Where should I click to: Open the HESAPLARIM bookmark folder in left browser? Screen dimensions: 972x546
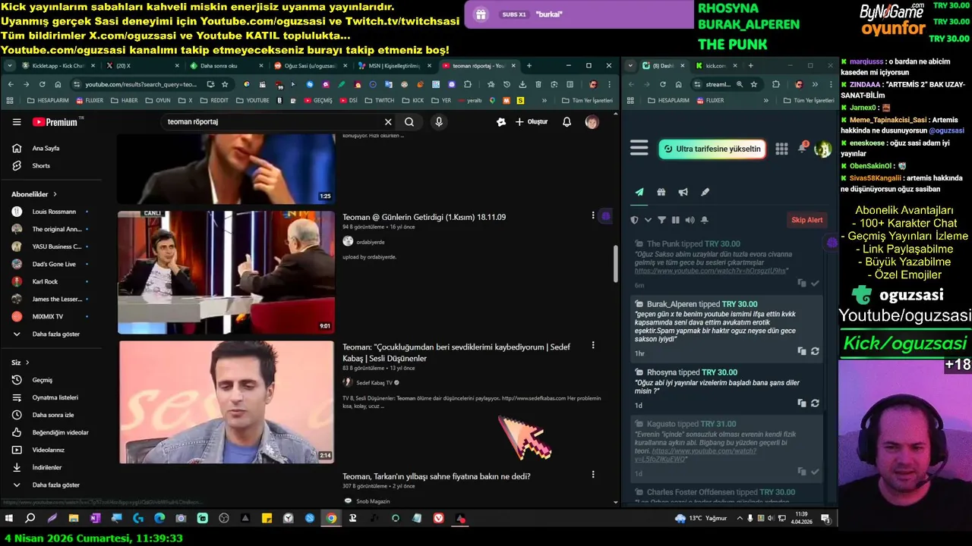coord(47,100)
